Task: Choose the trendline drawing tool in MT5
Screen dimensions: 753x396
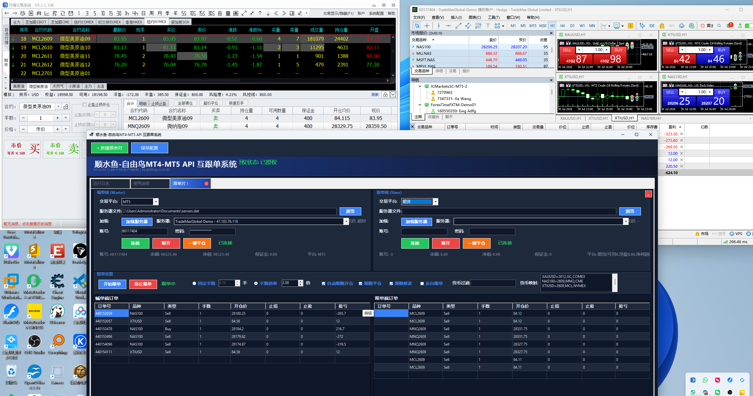Action: tap(458, 26)
